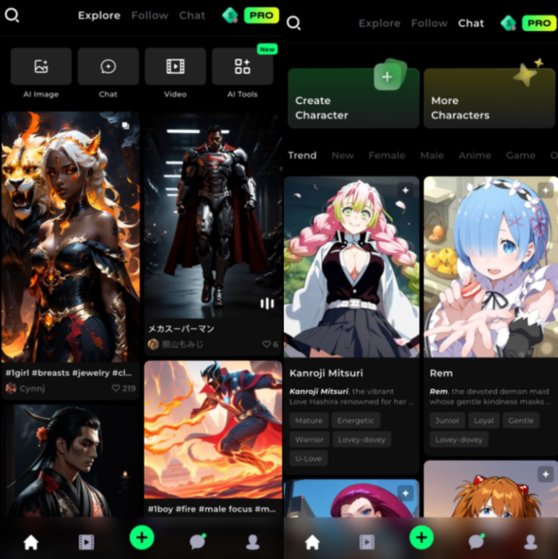Open the Rem character portrait
This screenshot has width=558, height=559.
tap(491, 267)
